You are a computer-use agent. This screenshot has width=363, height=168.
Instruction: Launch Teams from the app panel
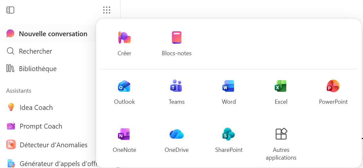pyautogui.click(x=176, y=86)
